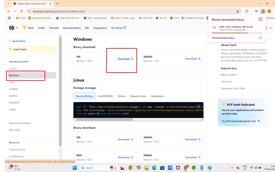Open the media controls icon in the toolbar
275x172 pixels.
click(256, 11)
